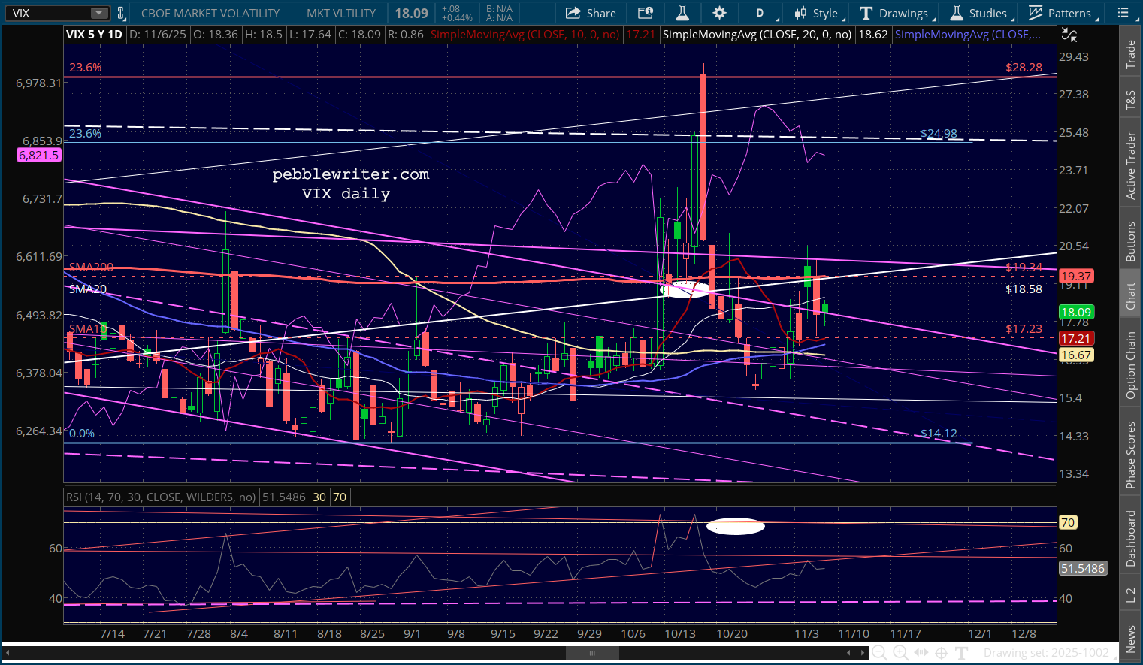Toggle the text T icon in bottom bar
1143x665 pixels.
(x=961, y=653)
